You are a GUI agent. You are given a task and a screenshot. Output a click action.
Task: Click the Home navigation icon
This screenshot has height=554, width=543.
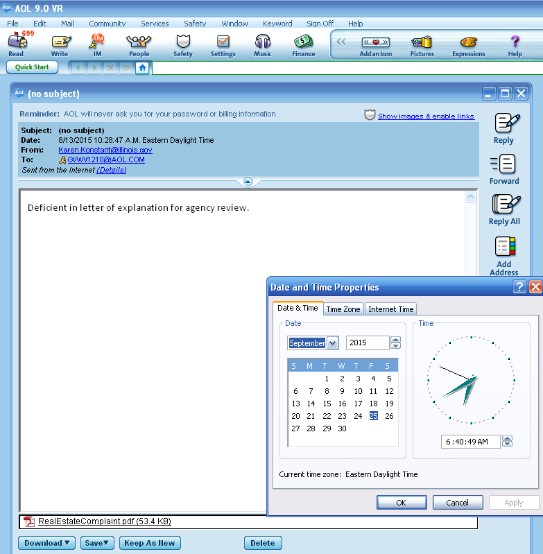coord(142,67)
